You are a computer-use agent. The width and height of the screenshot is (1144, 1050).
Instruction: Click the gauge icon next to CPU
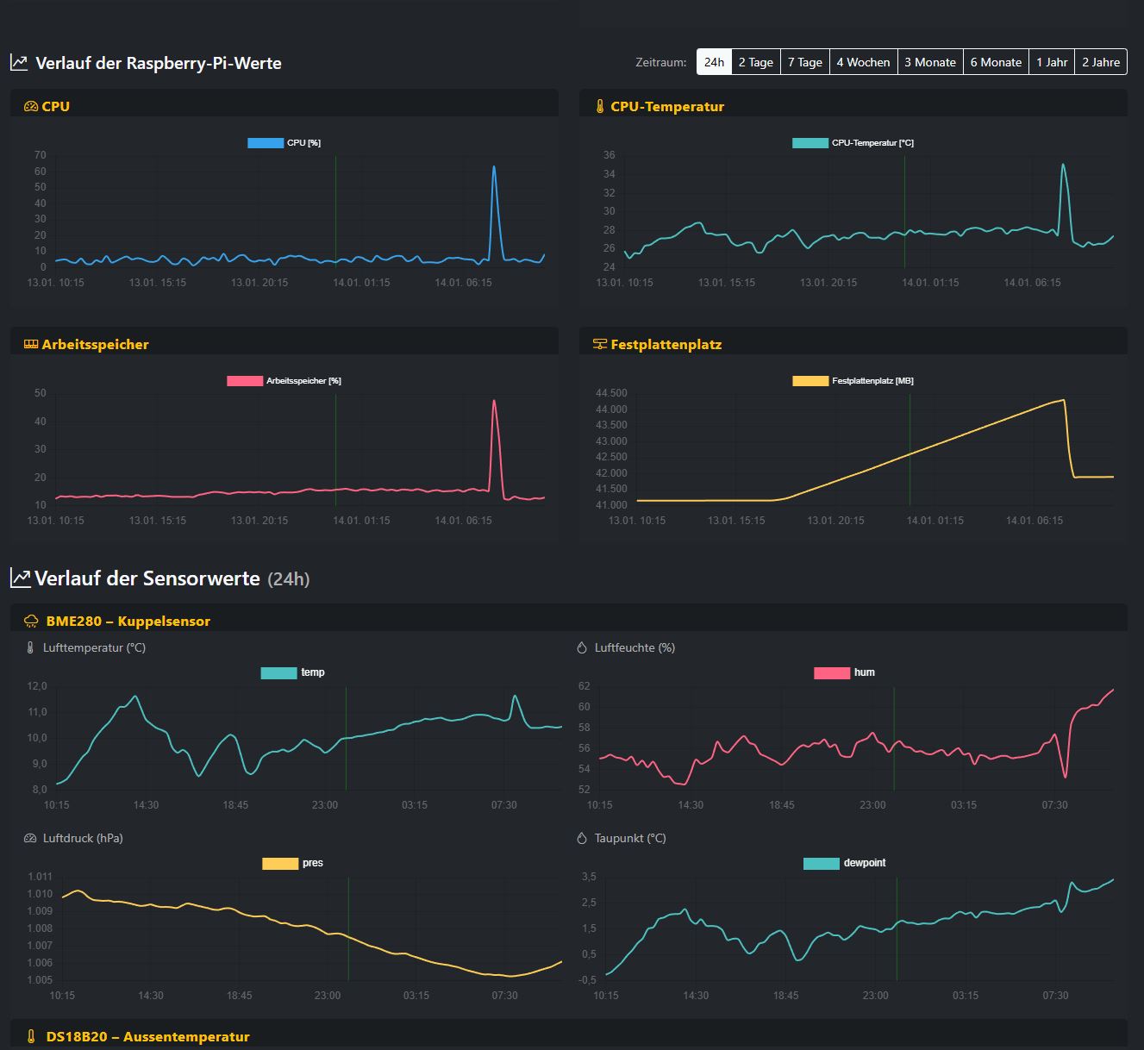click(31, 107)
